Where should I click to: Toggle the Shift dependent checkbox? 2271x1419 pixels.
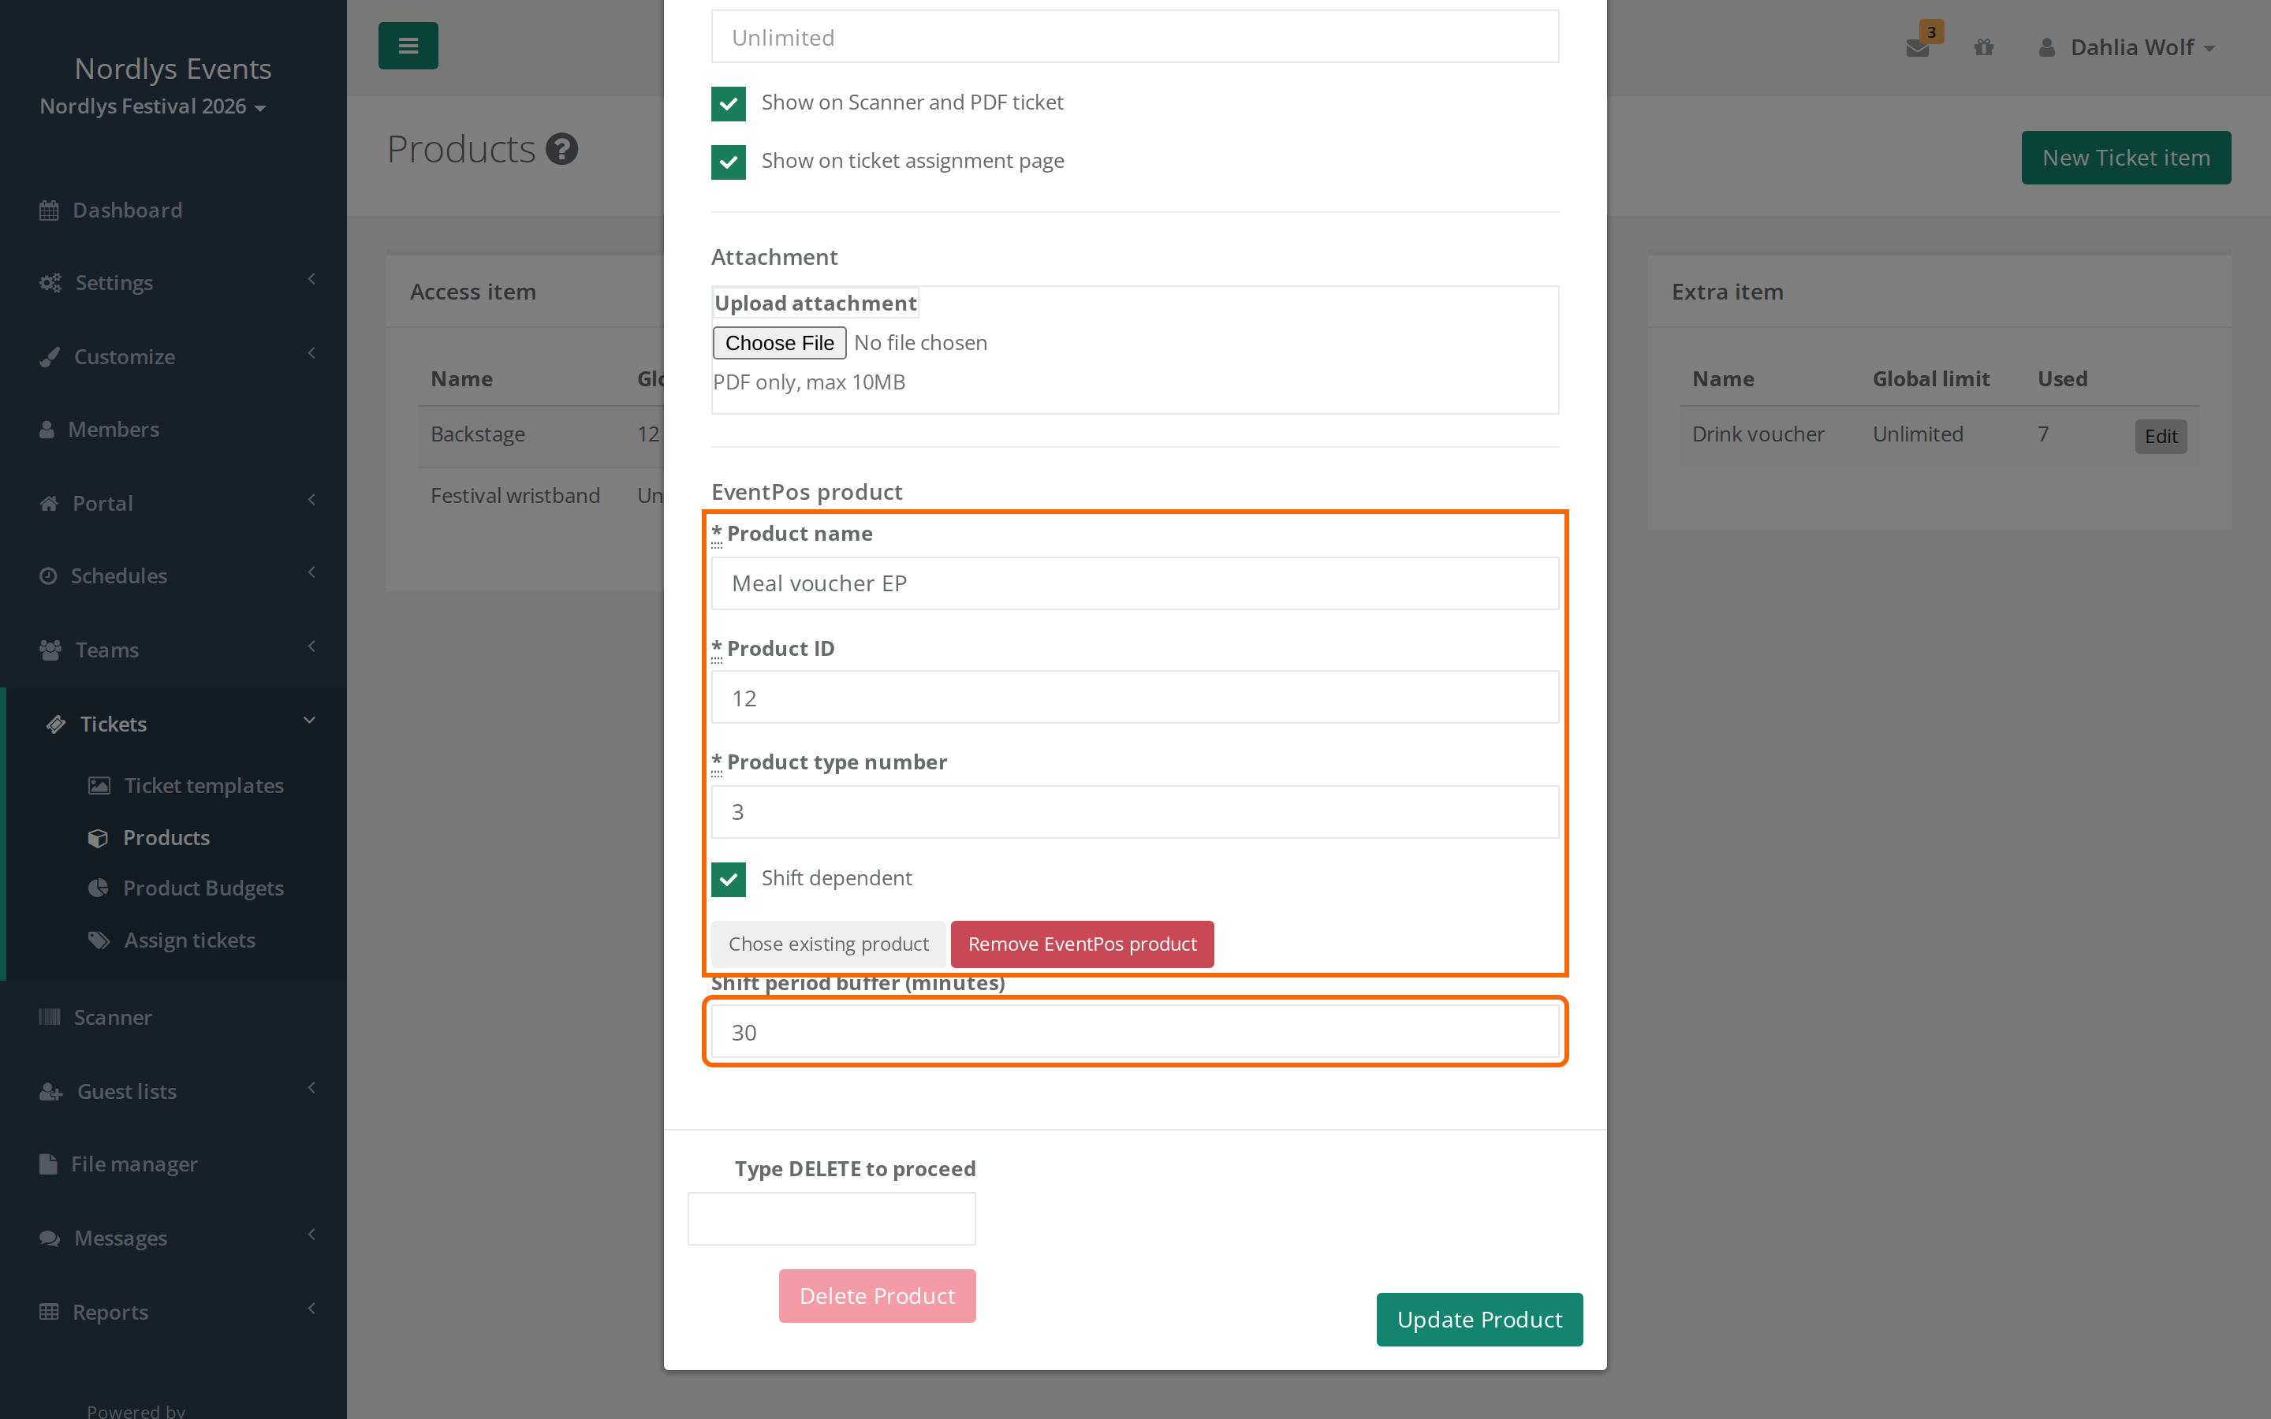click(x=729, y=879)
